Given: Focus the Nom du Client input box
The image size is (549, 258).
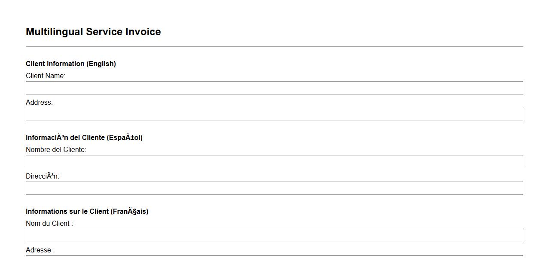Looking at the screenshot, I should [274, 235].
